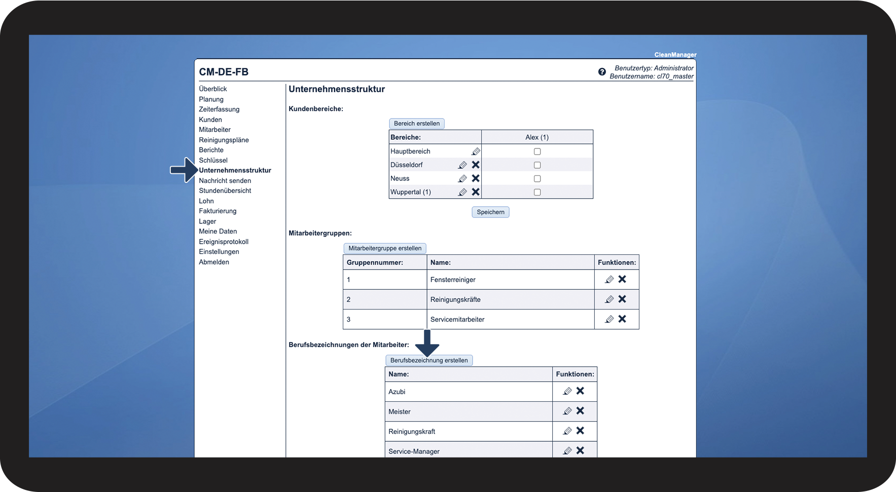Screen dimensions: 896x492
Task: Delete the Reinigungskräfte group
Action: [622, 299]
